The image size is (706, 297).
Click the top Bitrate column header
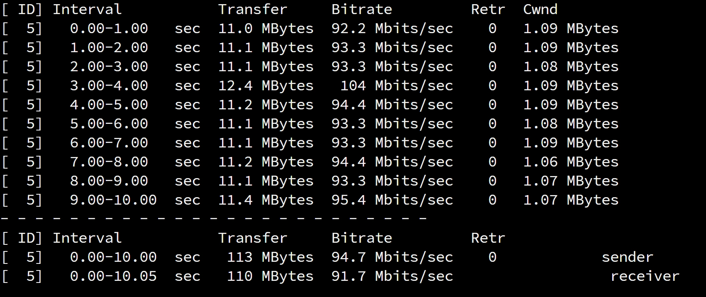tap(362, 9)
